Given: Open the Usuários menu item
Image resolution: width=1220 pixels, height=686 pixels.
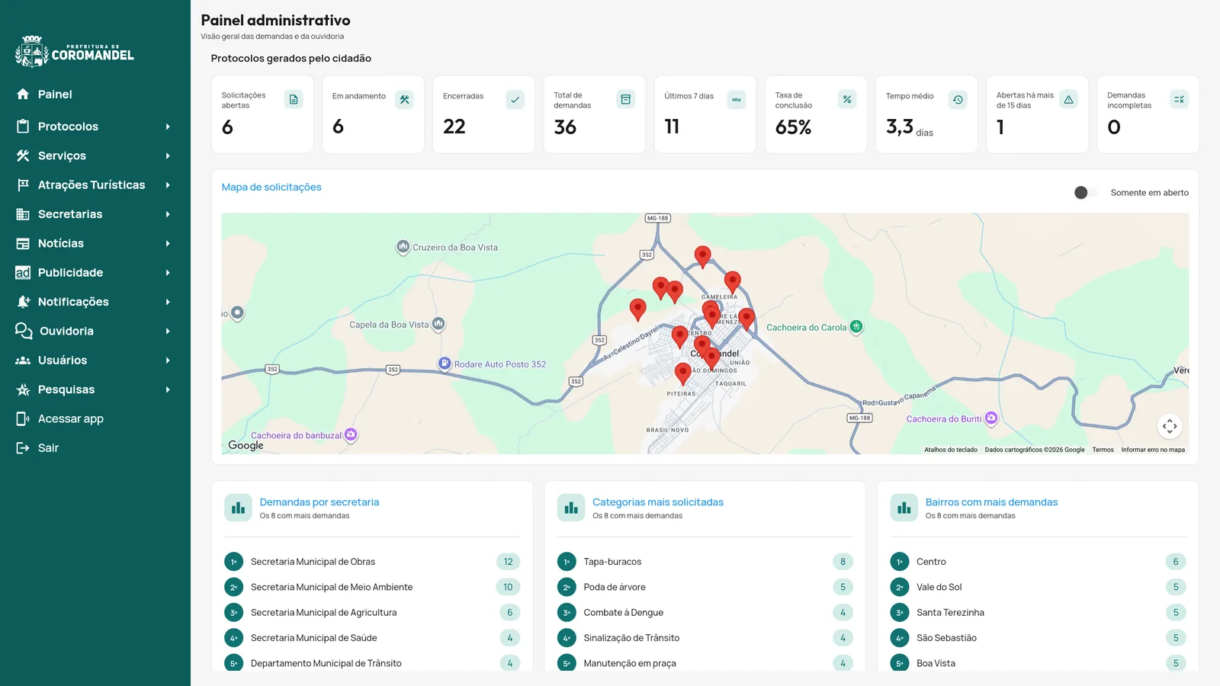Looking at the screenshot, I should click(x=95, y=361).
